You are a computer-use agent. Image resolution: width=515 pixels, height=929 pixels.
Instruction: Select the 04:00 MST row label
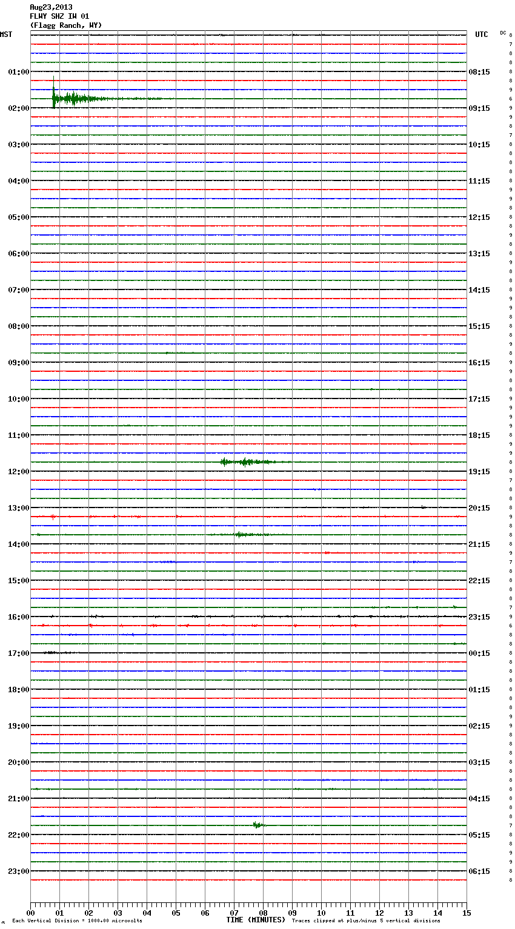(19, 181)
